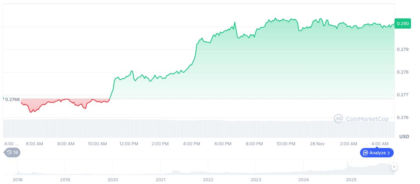420x184 pixels.
Task: Click the CoinMarketCap watermark text
Action: (367, 118)
